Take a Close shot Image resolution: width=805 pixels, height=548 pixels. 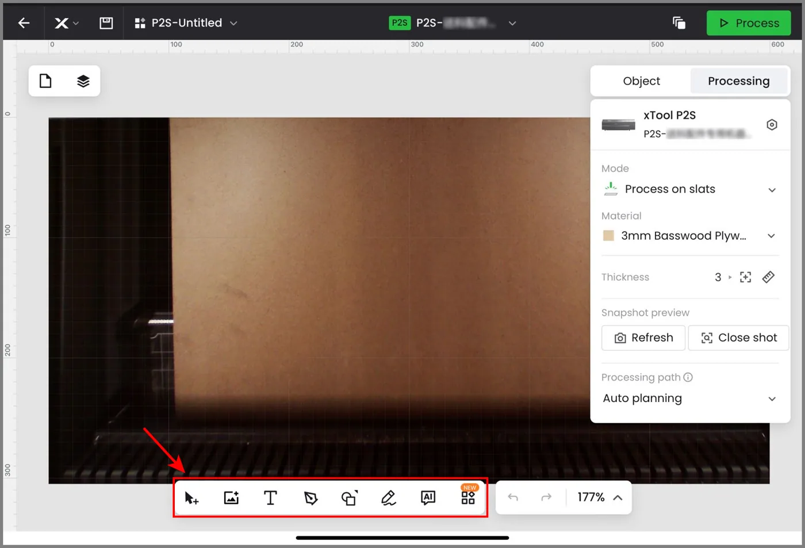(738, 338)
